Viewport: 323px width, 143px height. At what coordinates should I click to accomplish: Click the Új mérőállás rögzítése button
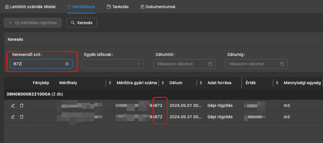[33, 23]
